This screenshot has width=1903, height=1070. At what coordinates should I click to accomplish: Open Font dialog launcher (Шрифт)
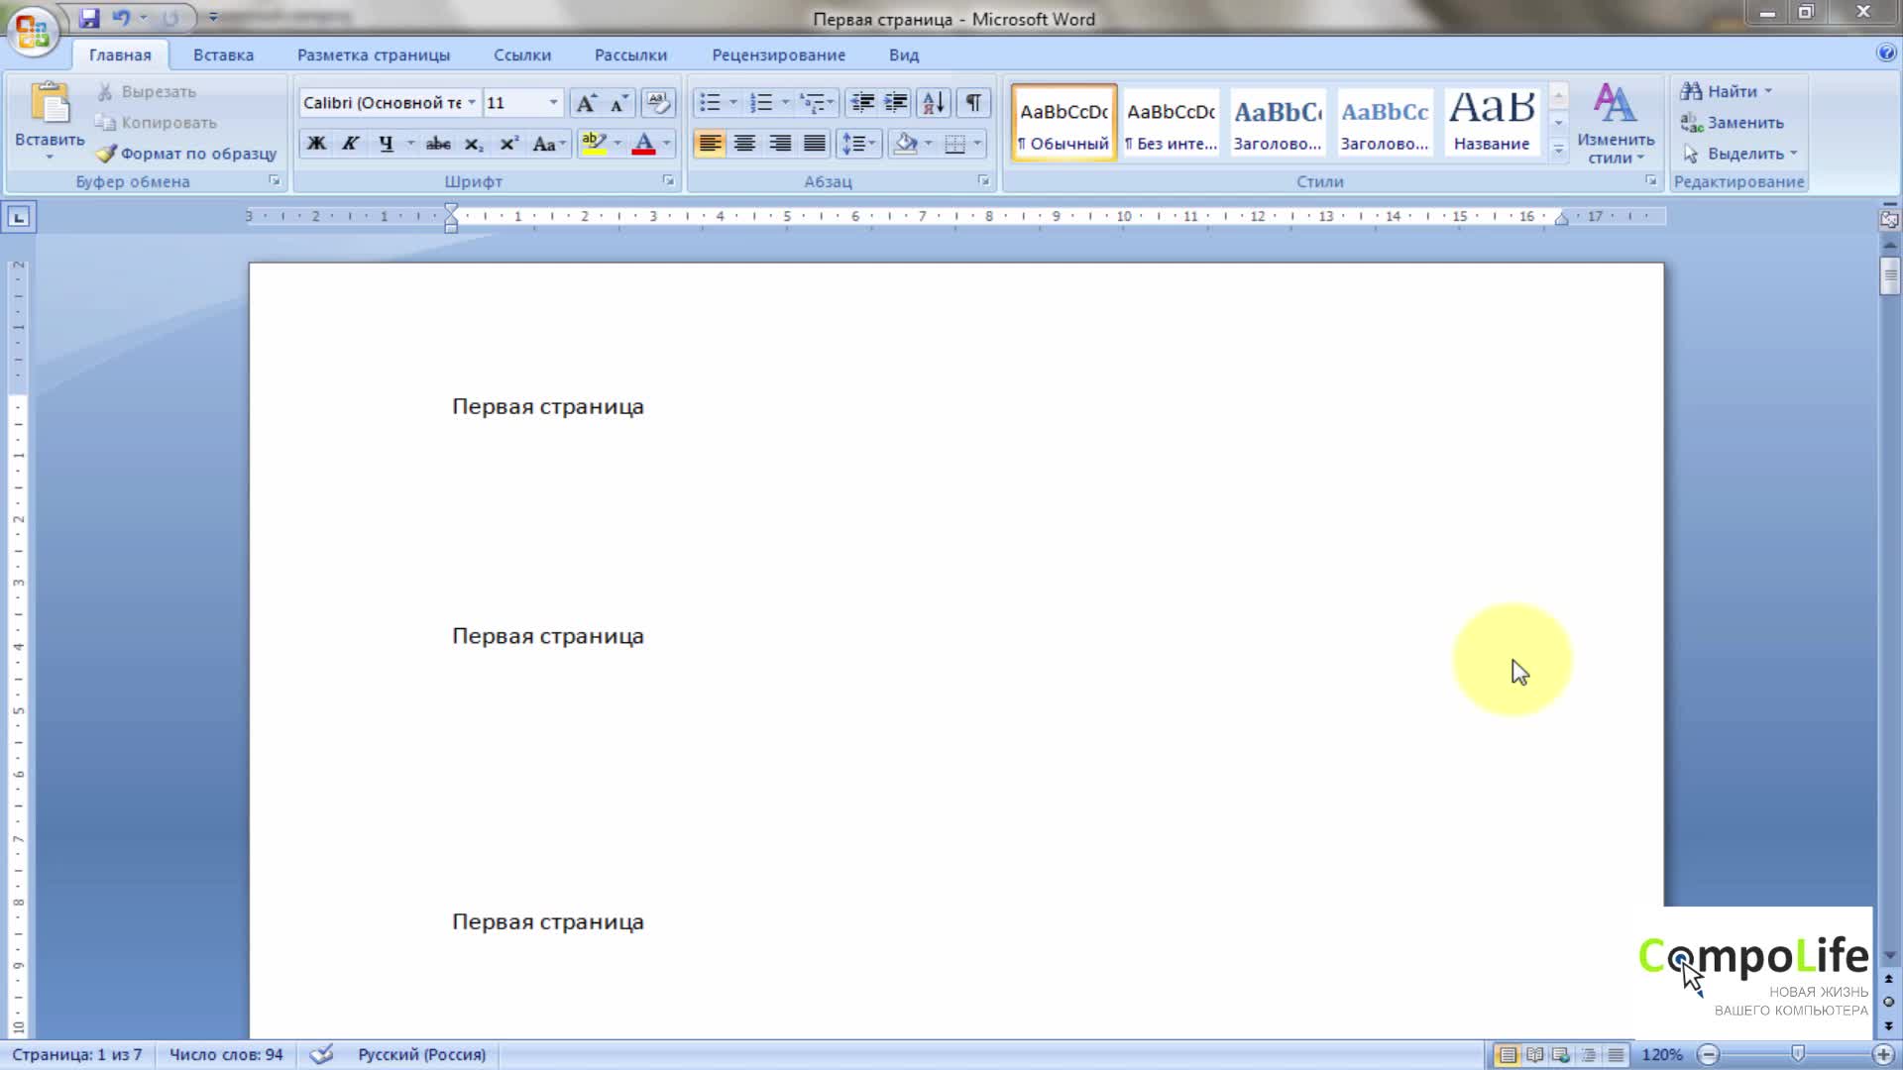pyautogui.click(x=668, y=180)
